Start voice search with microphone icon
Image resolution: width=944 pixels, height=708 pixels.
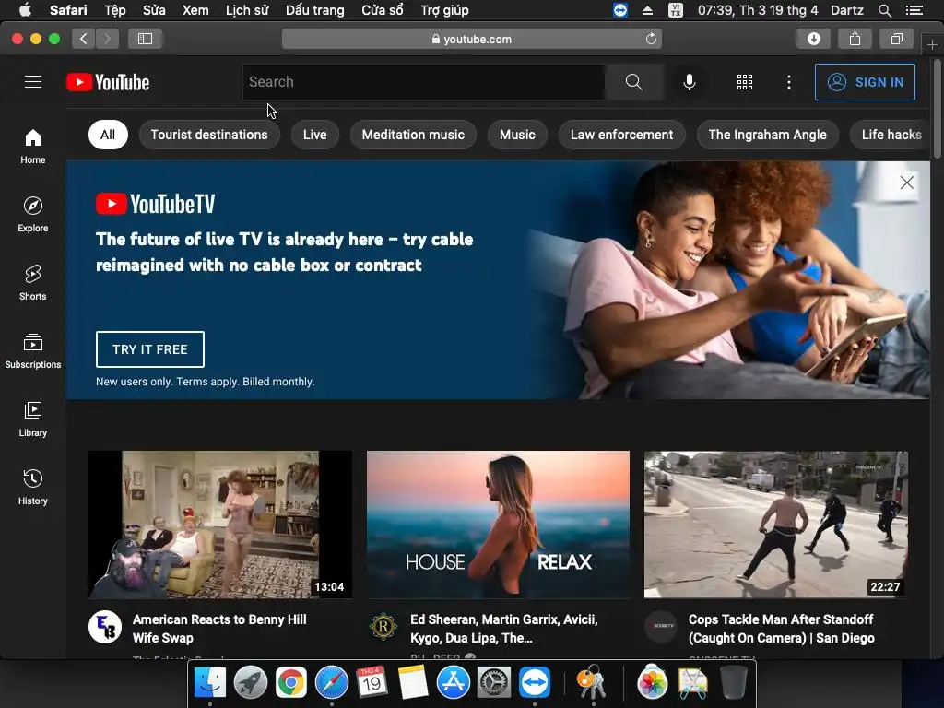click(x=690, y=82)
